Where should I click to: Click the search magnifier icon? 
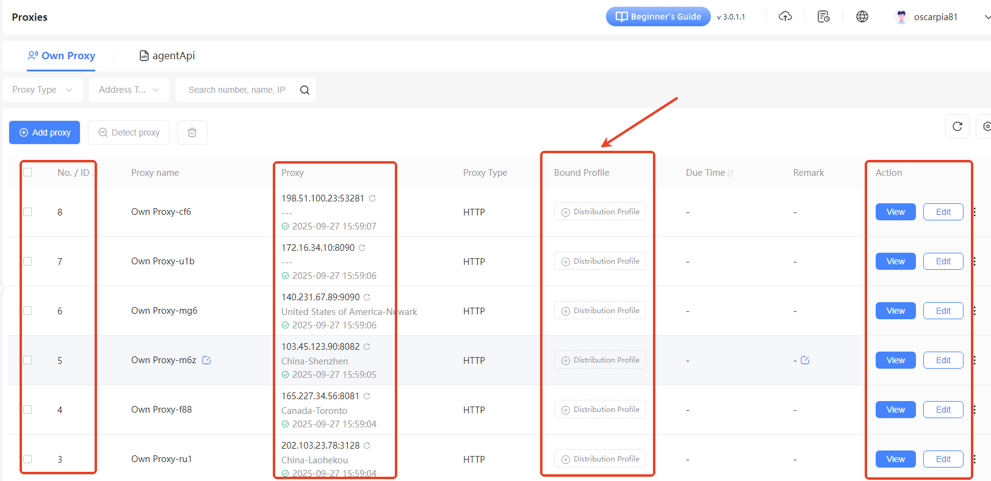coord(305,90)
